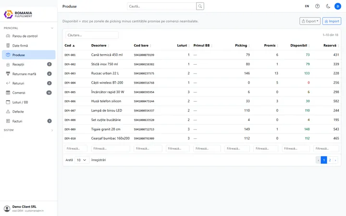Go to page 2 of results
This screenshot has width=346, height=216.
(330, 160)
